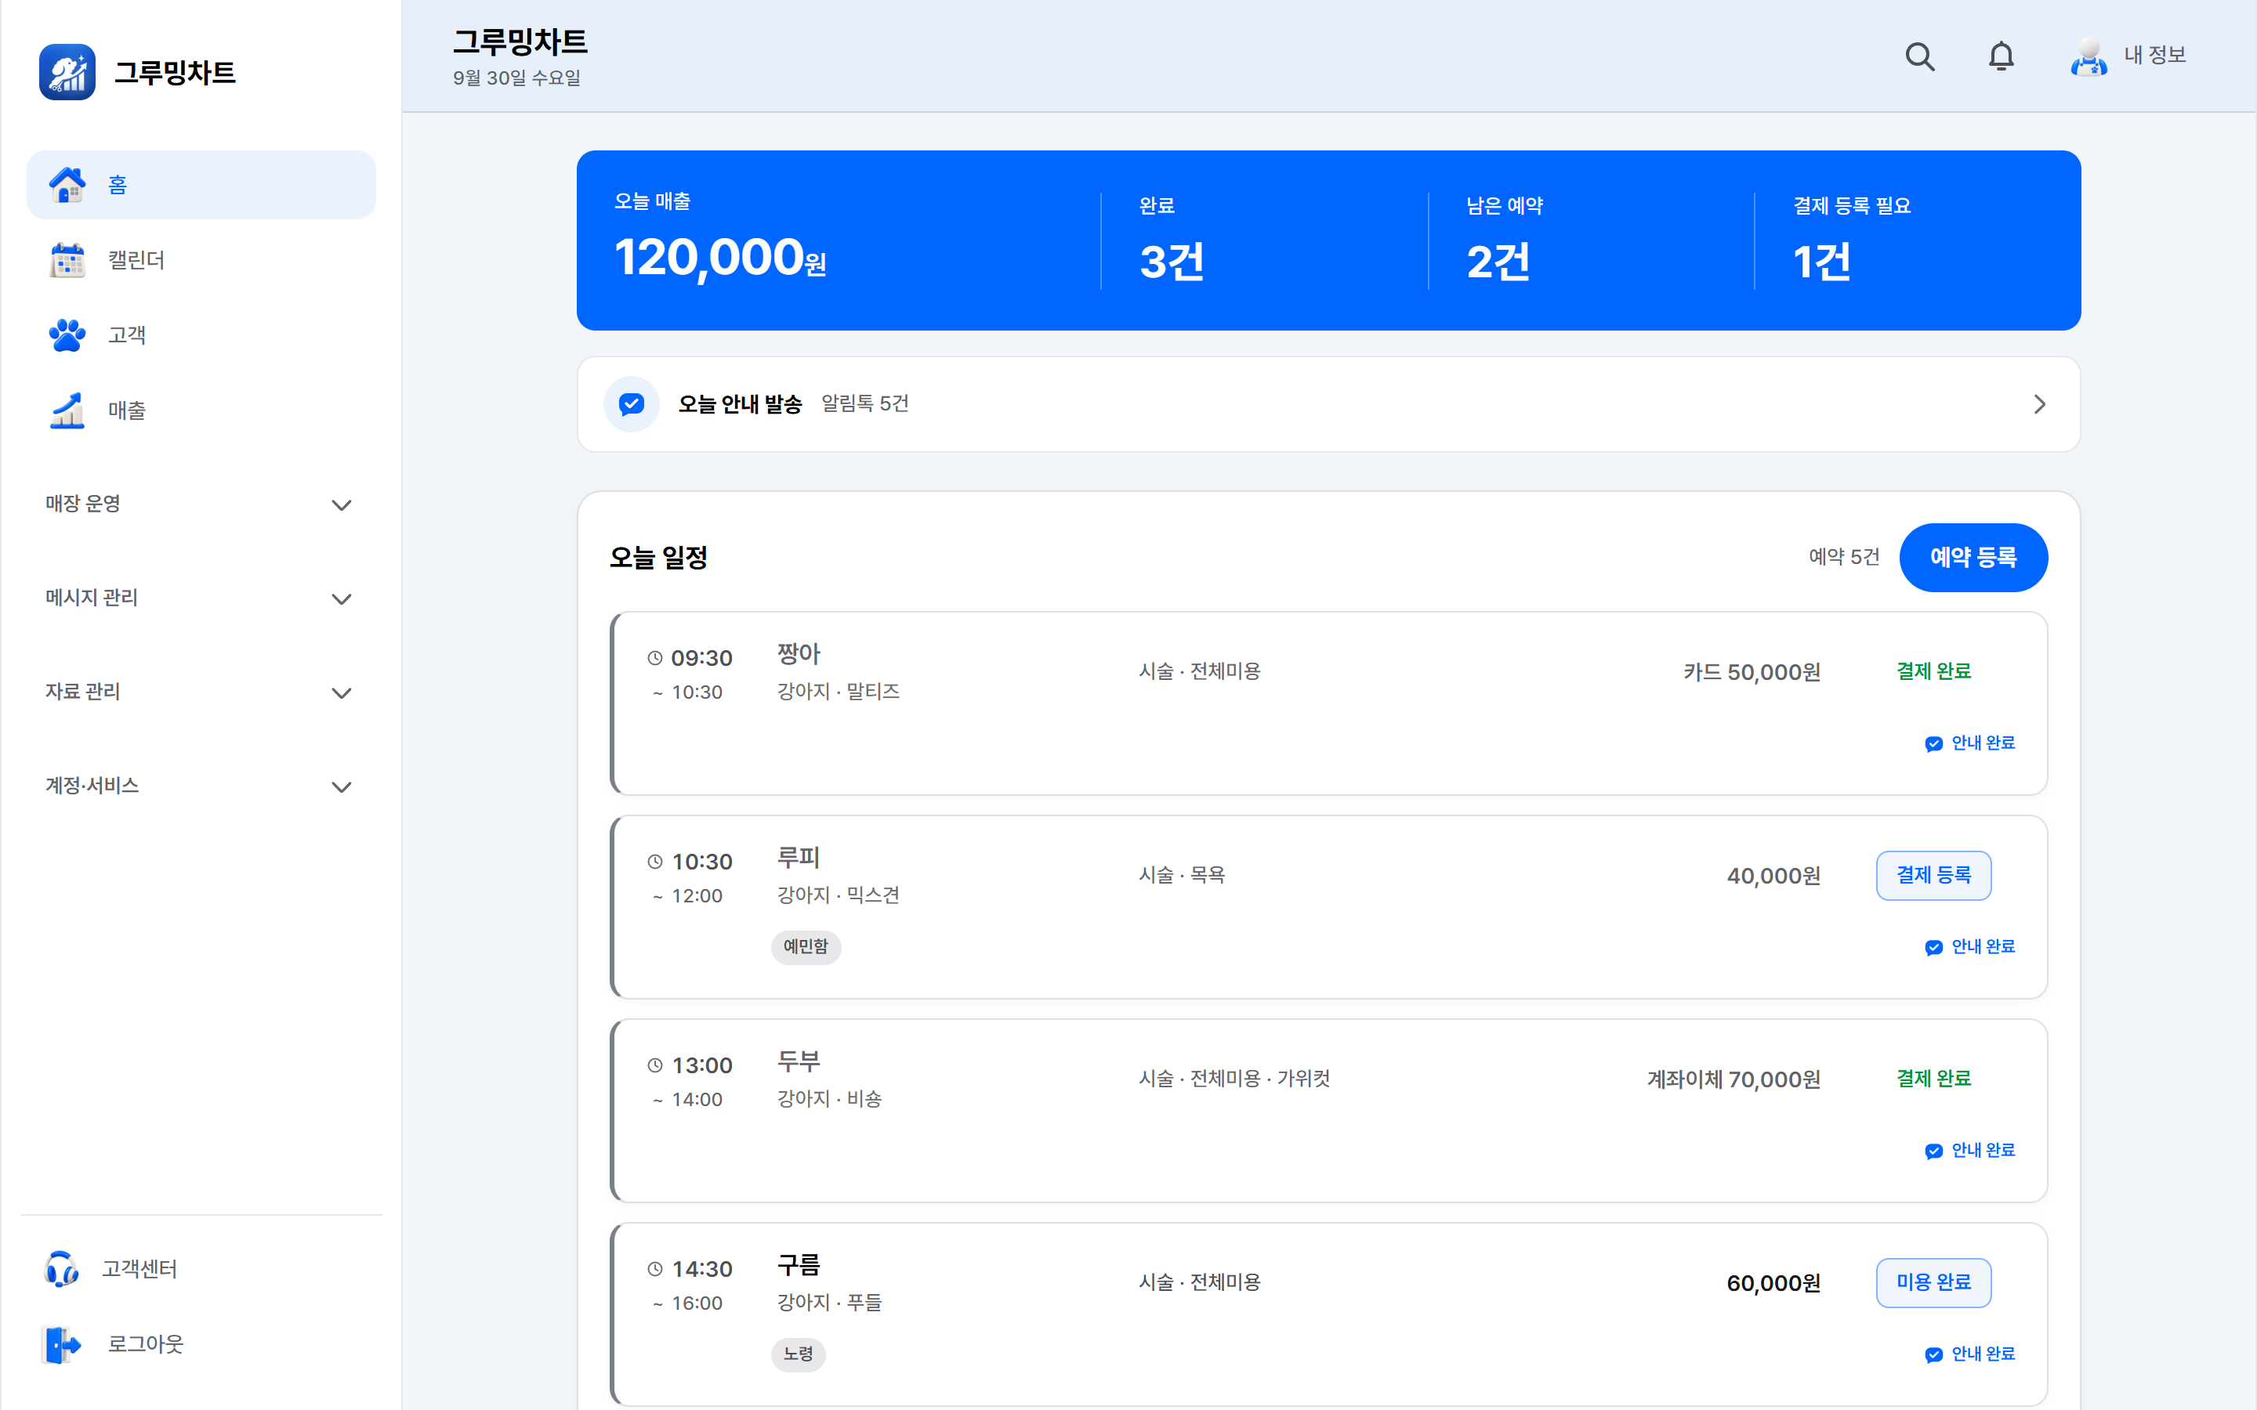Image resolution: width=2257 pixels, height=1410 pixels.
Task: Click the 9월 30일 수요일 date
Action: (516, 78)
